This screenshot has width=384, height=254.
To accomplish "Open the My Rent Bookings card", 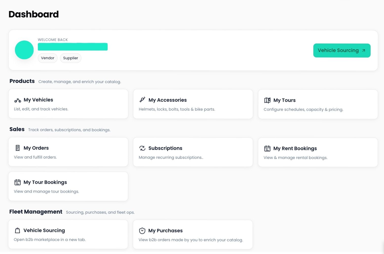I will [x=318, y=152].
